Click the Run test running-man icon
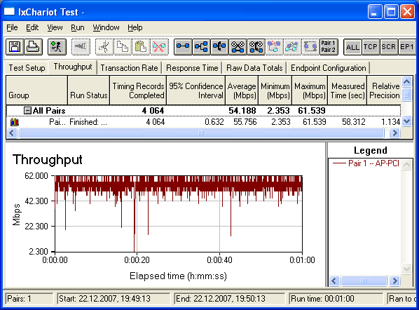This screenshot has height=310, width=419. tap(57, 47)
